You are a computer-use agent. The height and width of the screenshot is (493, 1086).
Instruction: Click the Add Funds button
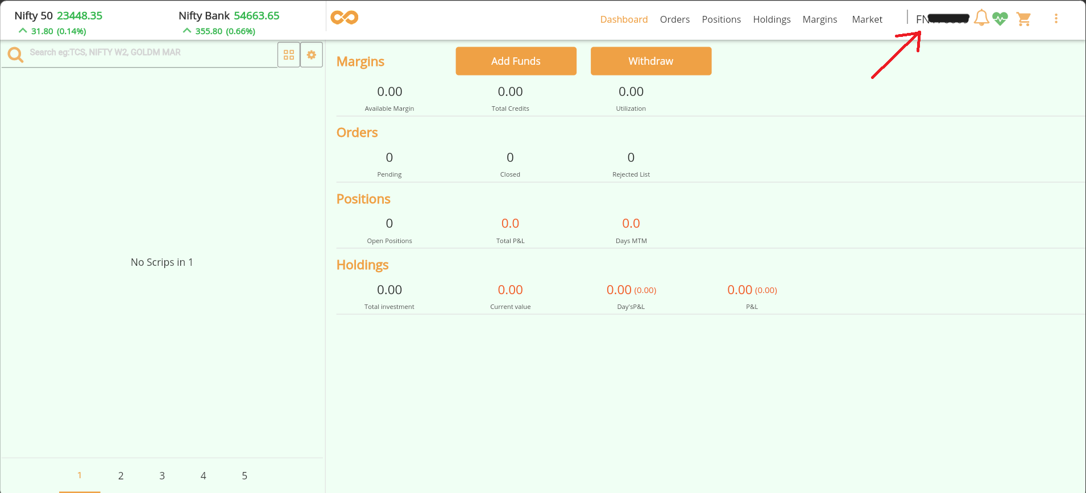tap(516, 61)
